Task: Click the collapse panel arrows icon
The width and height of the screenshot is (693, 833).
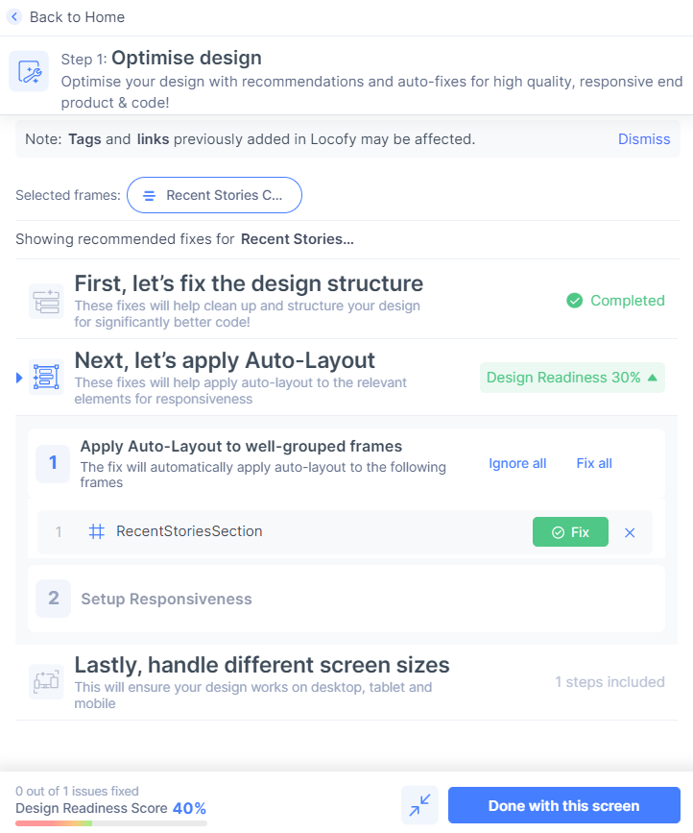Action: tap(419, 805)
